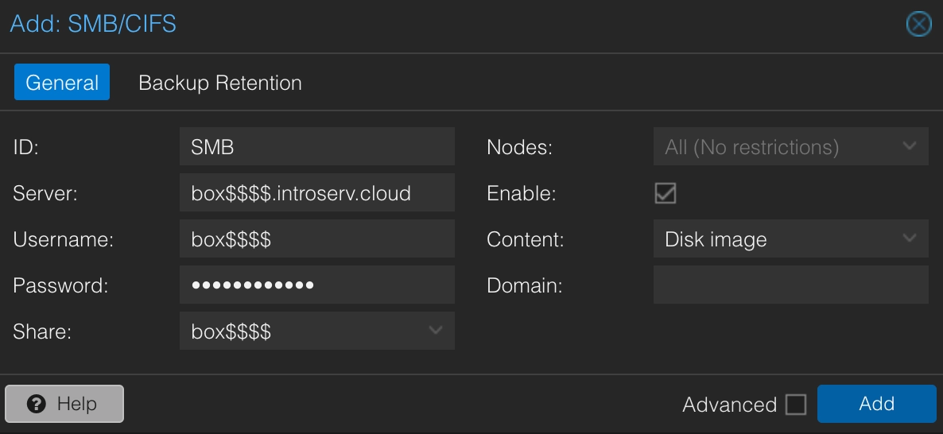Viewport: 943px width, 434px height.
Task: Focus the ID field containing SMB
Action: [316, 146]
